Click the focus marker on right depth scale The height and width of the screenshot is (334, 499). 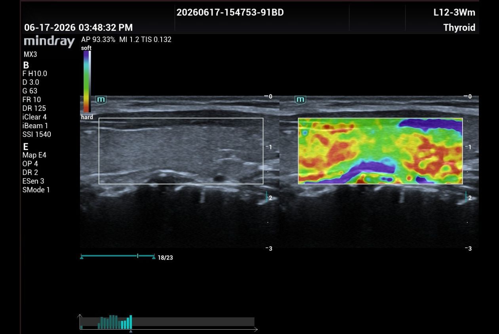point(467,196)
